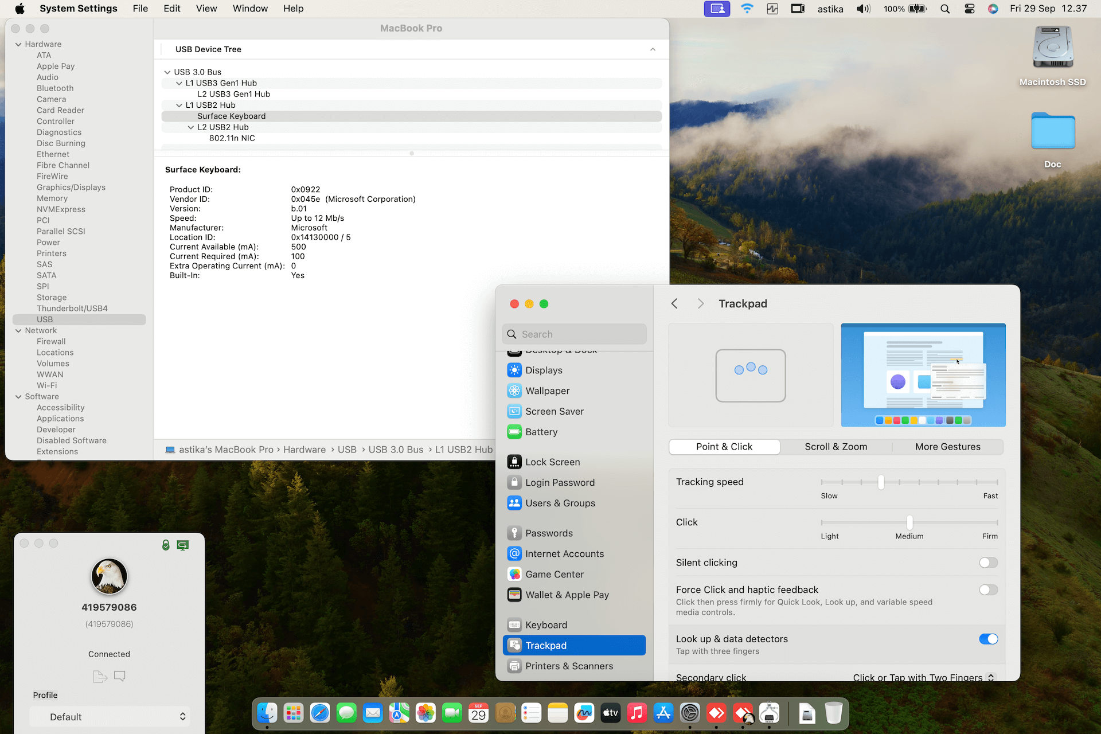
Task: Collapse the L2 USB2 Hub node
Action: click(191, 127)
